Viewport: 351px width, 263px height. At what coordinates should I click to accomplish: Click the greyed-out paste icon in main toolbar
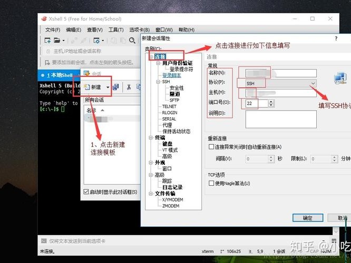click(123, 41)
